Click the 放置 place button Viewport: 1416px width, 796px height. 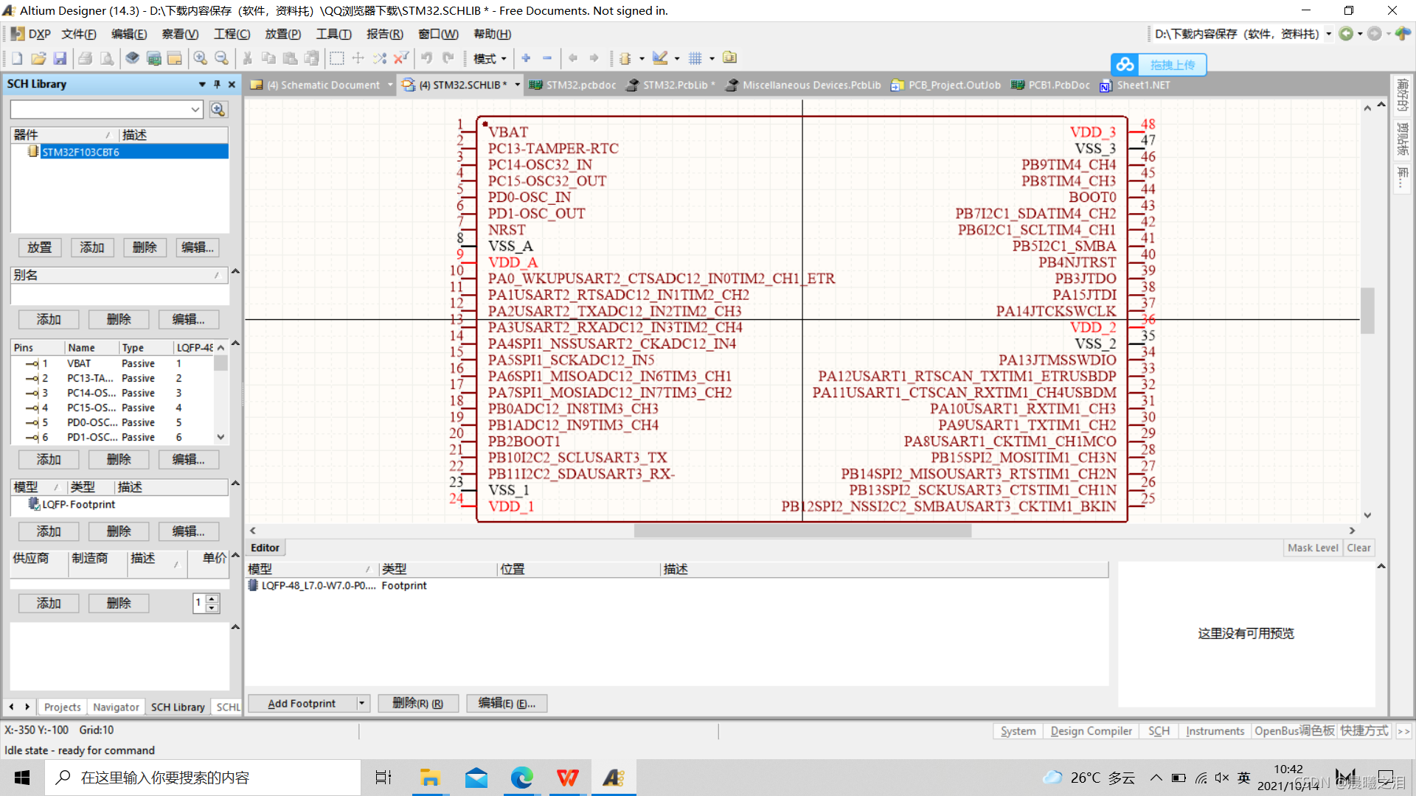click(x=39, y=248)
